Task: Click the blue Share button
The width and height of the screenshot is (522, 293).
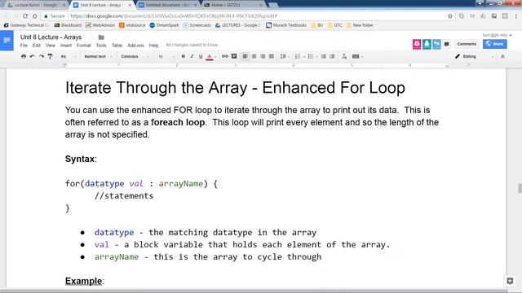Action: [x=495, y=44]
